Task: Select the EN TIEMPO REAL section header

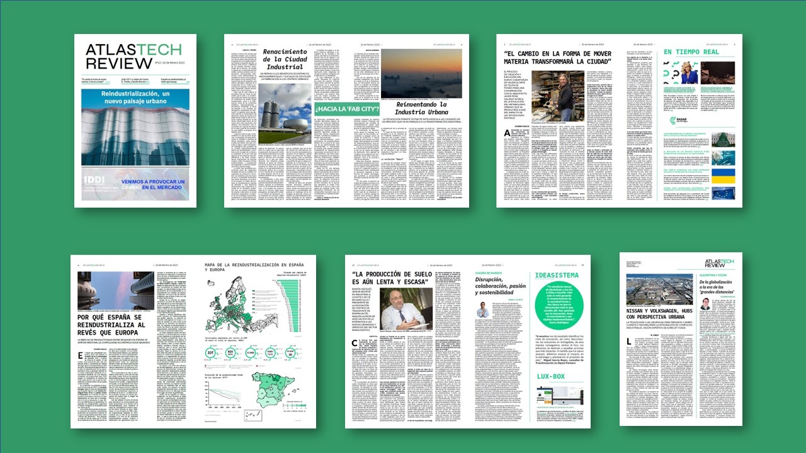Action: 691,52
